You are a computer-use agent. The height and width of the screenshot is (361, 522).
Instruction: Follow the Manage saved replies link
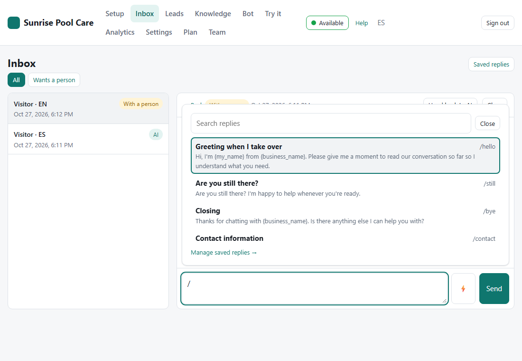pyautogui.click(x=224, y=253)
